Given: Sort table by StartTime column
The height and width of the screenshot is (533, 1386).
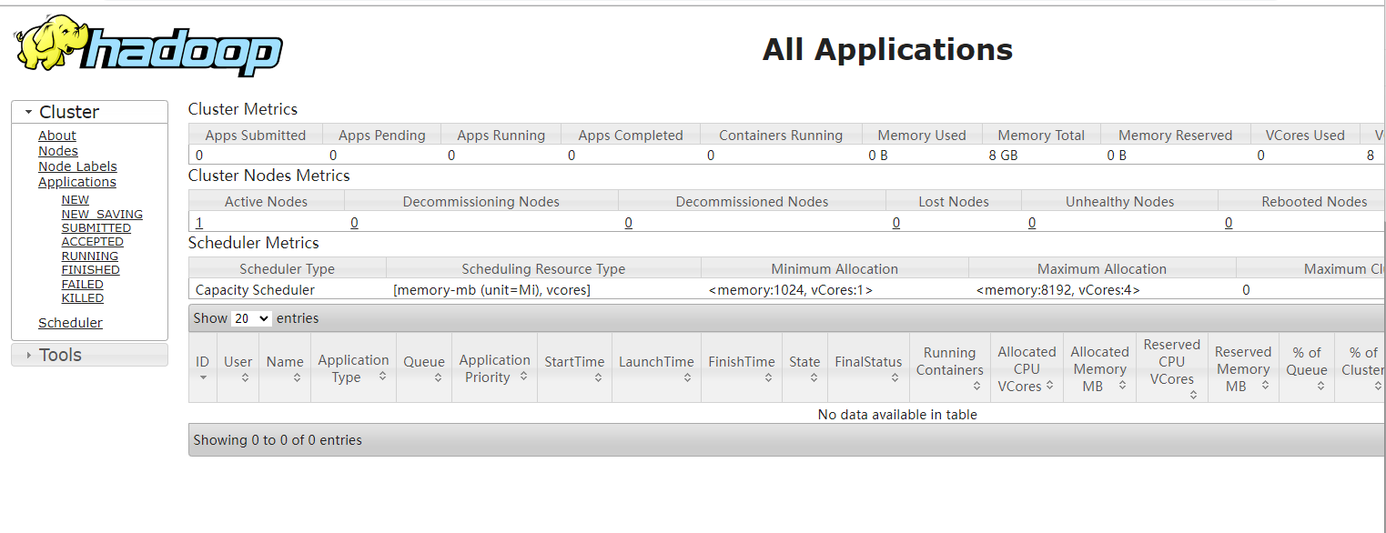Looking at the screenshot, I should [574, 367].
